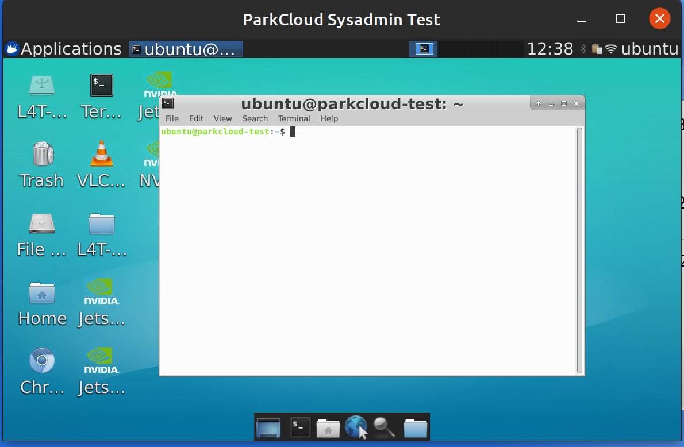
Task: Click the terminal vertical scrollbar
Action: (x=579, y=250)
